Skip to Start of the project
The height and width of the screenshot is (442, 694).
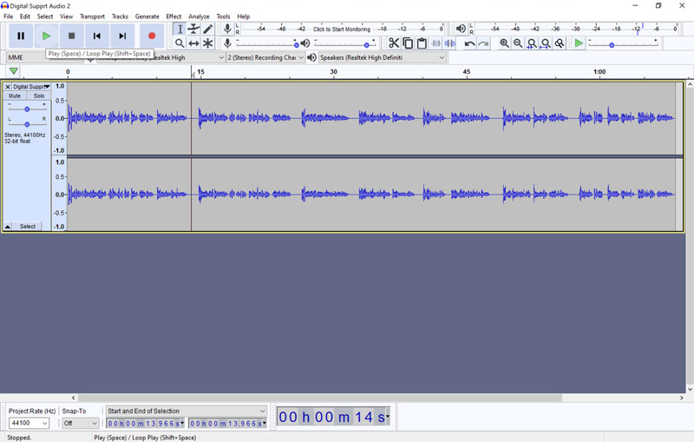click(x=97, y=36)
